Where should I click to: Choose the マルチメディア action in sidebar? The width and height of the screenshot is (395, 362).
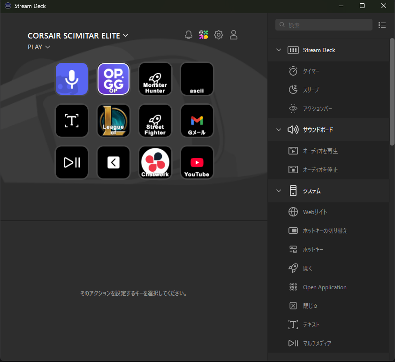(x=328, y=343)
